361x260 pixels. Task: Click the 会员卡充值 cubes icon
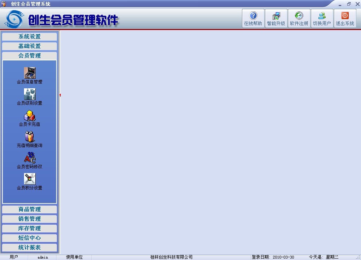pyautogui.click(x=30, y=116)
